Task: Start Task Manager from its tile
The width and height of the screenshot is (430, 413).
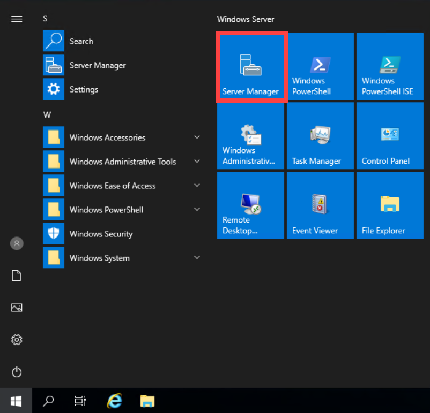Action: point(320,135)
